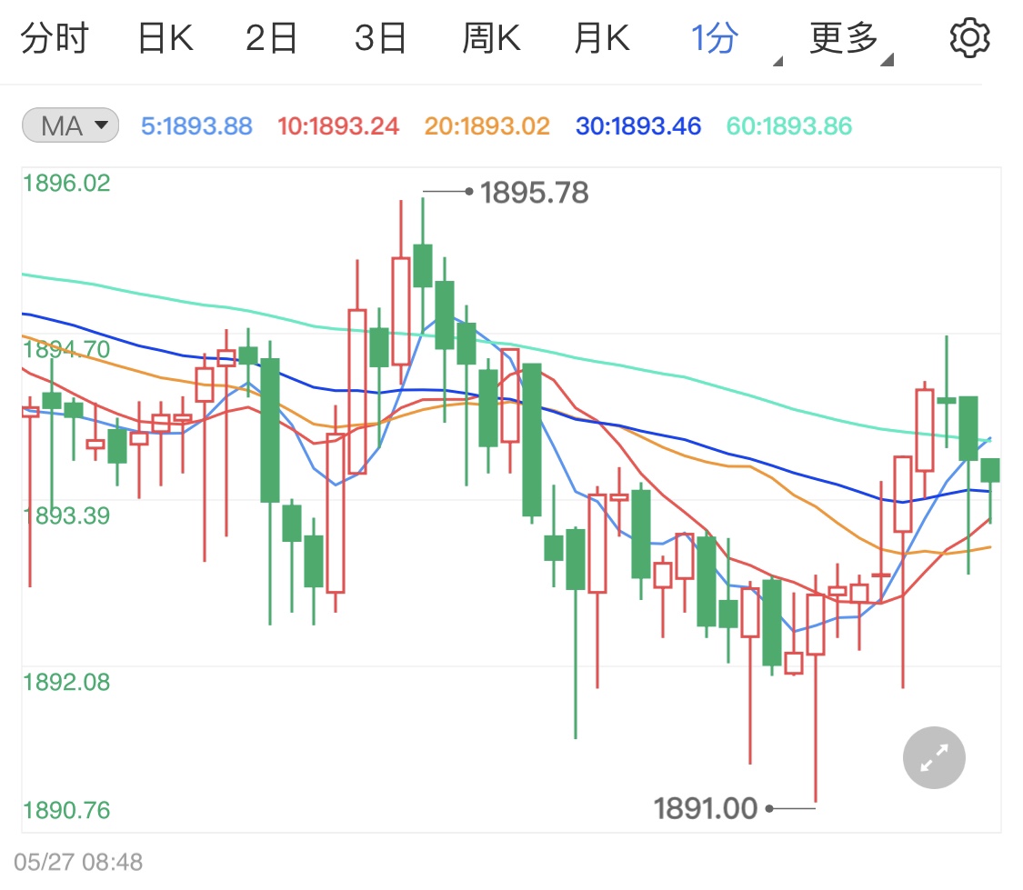Switch to 分时 time-share tab

(55, 38)
